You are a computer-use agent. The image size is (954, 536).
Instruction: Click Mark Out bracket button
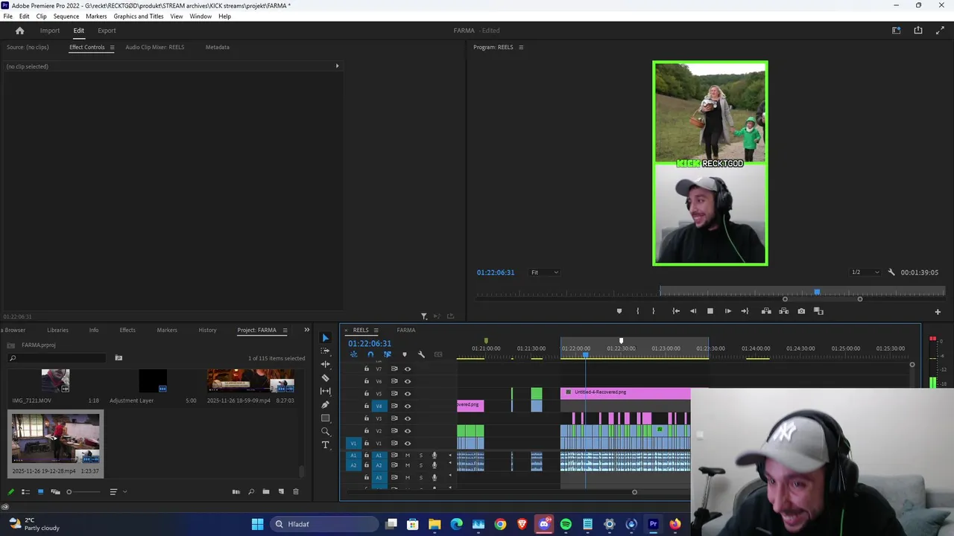pyautogui.click(x=654, y=311)
